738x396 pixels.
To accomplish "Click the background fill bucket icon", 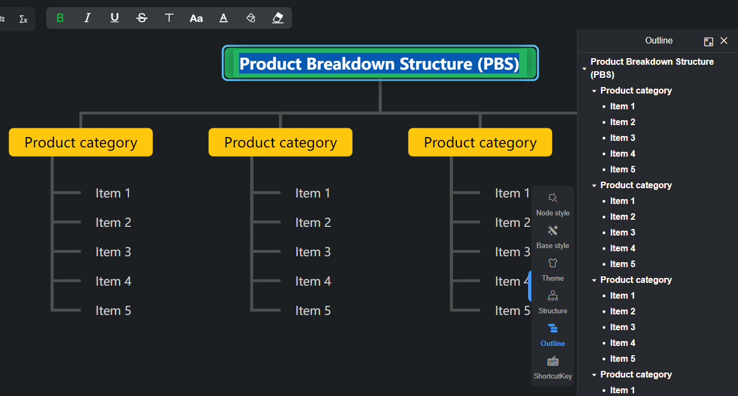I will pos(251,18).
